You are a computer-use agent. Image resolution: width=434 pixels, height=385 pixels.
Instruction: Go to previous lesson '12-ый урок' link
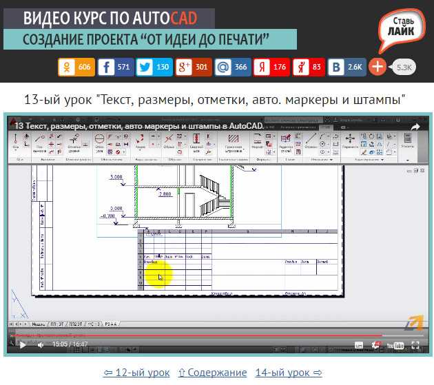(136, 373)
